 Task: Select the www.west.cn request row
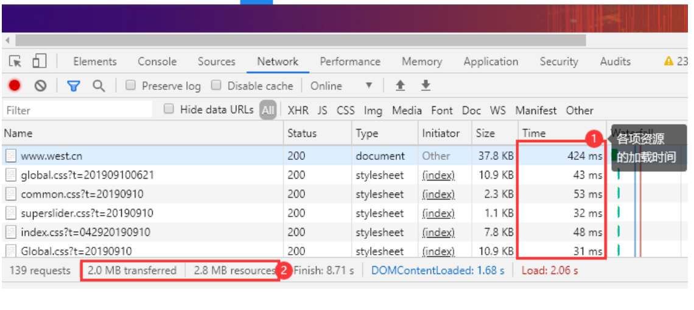point(143,156)
